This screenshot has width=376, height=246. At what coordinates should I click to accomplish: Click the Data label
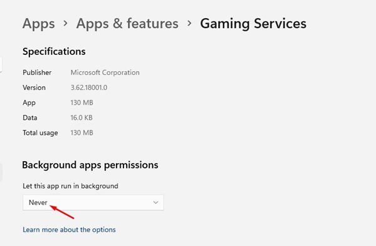(30, 117)
